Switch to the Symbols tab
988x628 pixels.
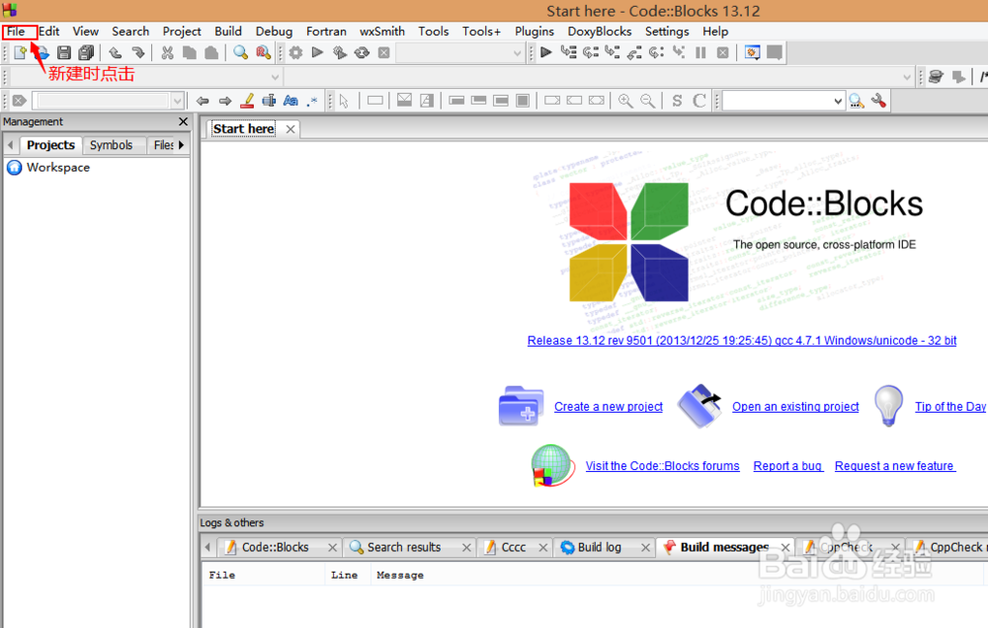(111, 145)
